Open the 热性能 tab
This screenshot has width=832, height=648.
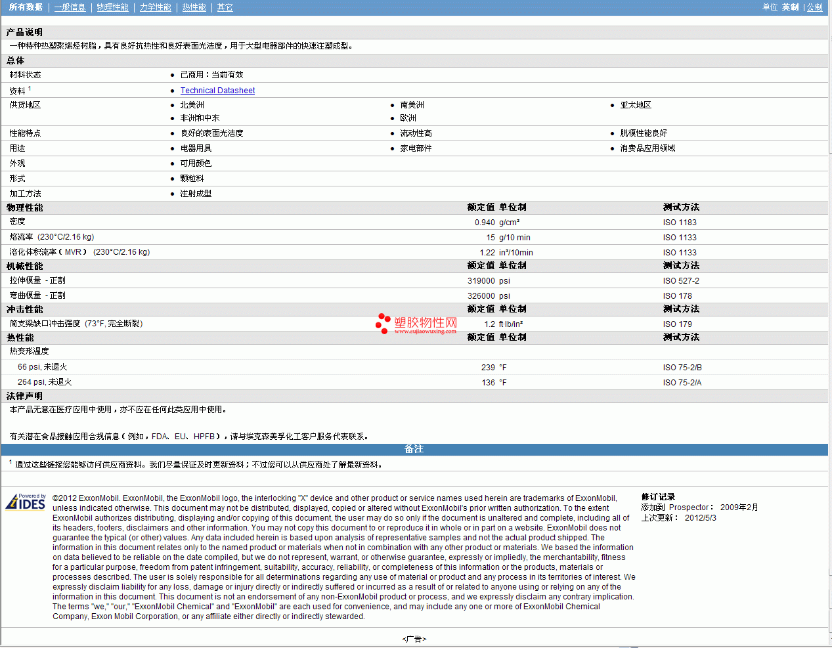click(x=194, y=7)
